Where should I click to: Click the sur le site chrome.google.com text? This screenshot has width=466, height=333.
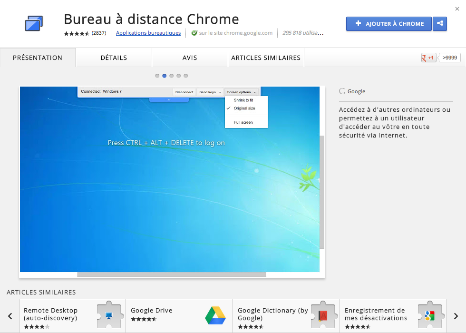236,33
